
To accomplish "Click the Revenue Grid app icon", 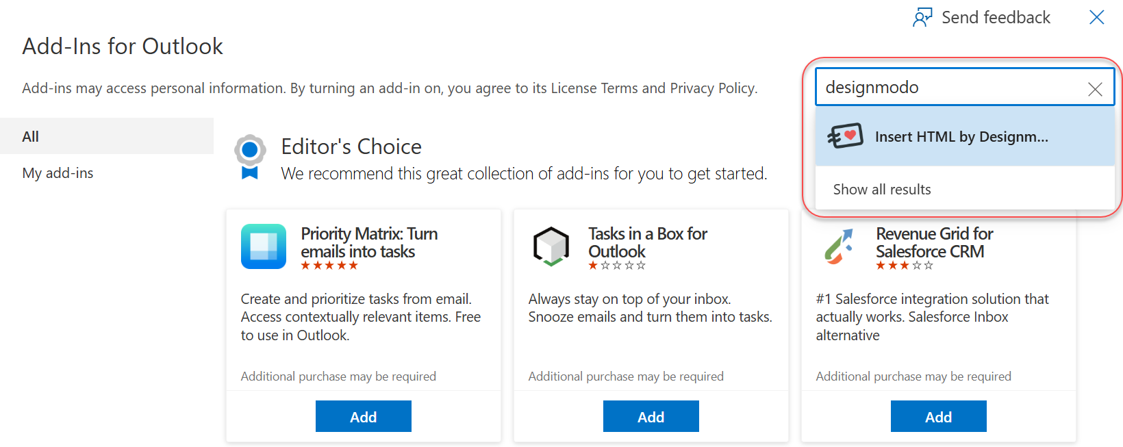I will coord(839,246).
